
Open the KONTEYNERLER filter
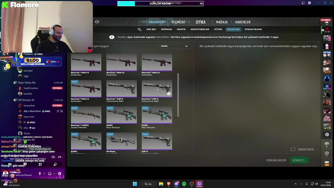[200, 29]
